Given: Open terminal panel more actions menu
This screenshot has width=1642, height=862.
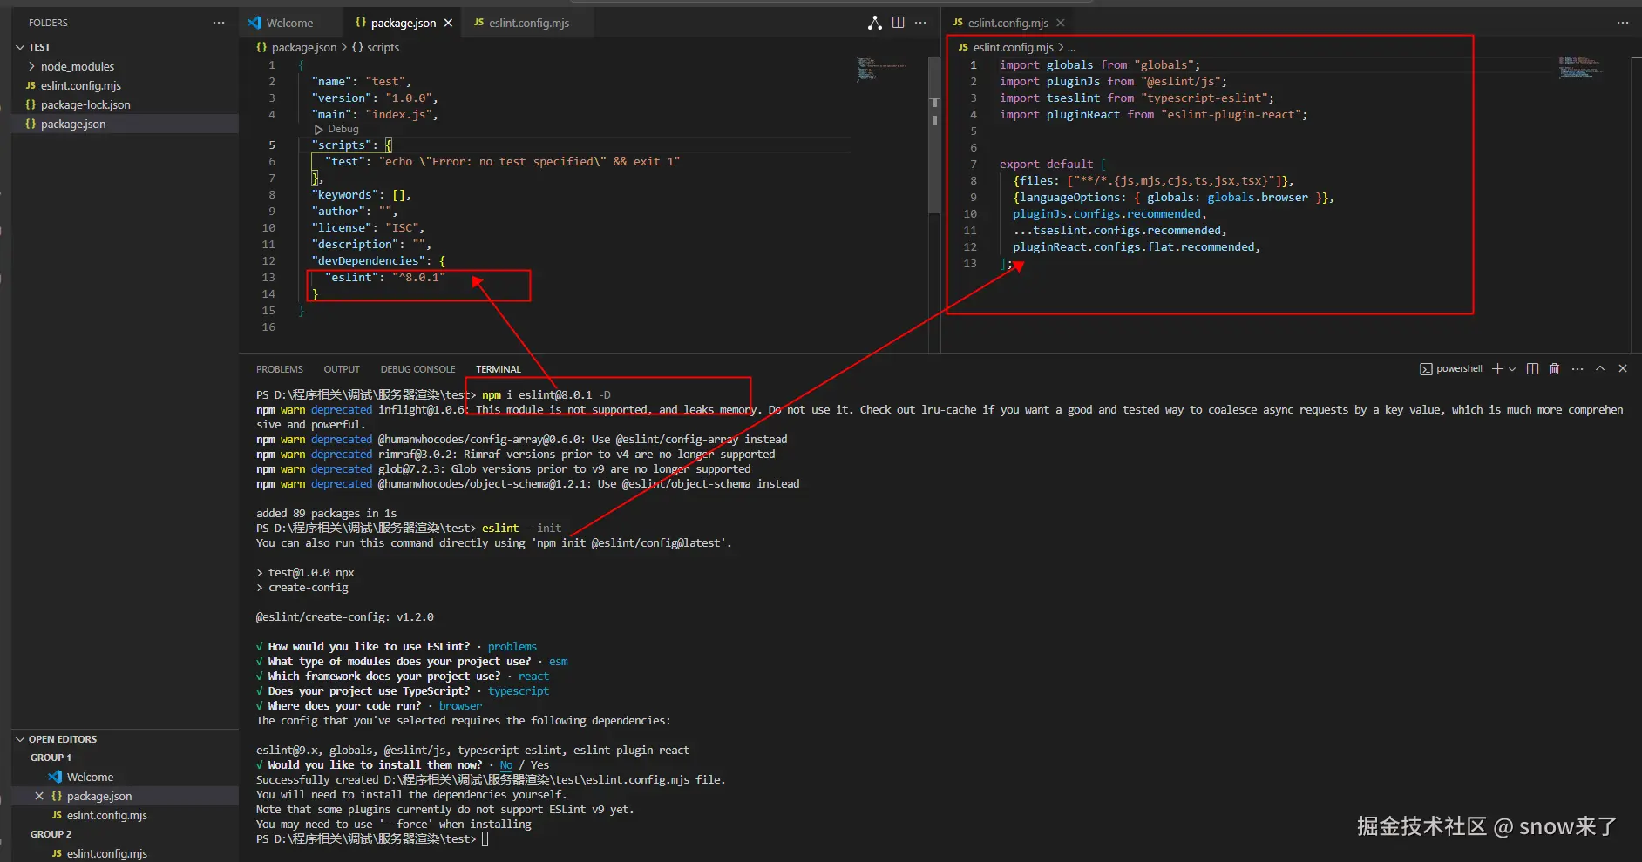Looking at the screenshot, I should click(x=1578, y=369).
